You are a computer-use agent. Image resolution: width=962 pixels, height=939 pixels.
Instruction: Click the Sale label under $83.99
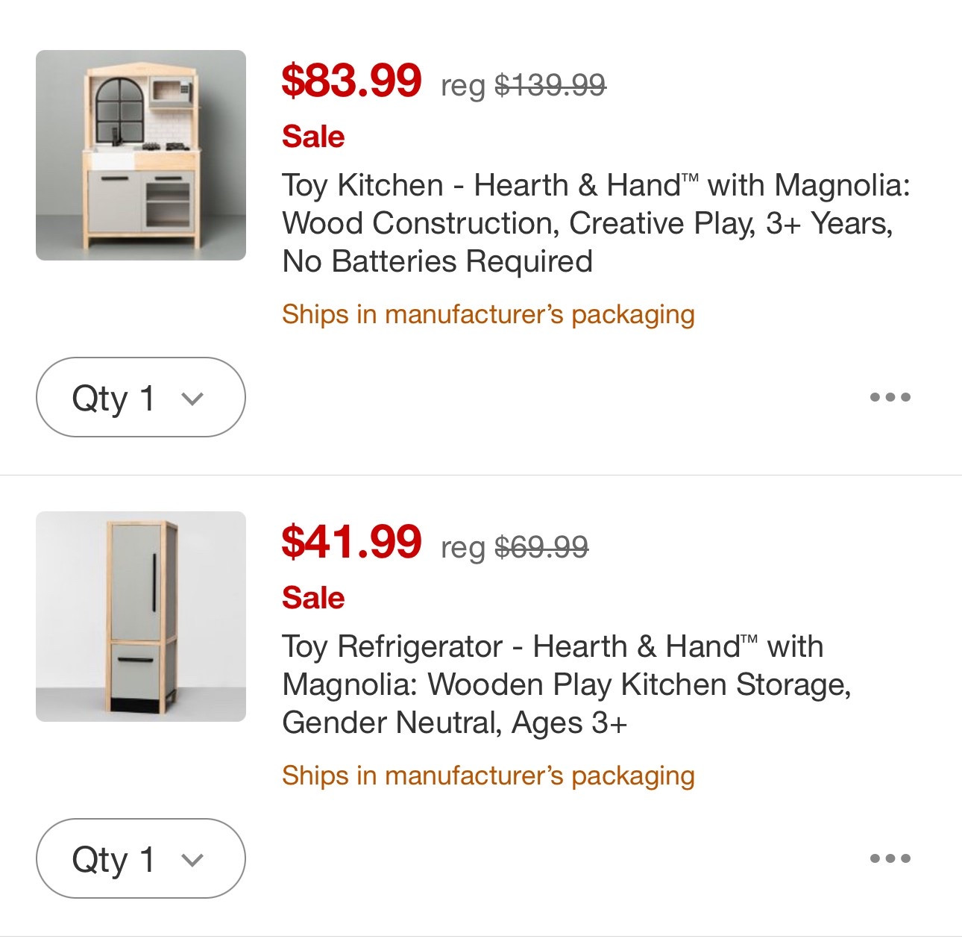313,137
